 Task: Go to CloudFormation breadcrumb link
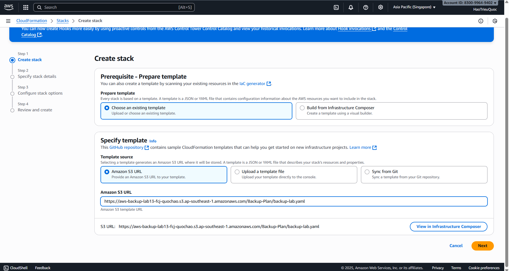click(32, 21)
